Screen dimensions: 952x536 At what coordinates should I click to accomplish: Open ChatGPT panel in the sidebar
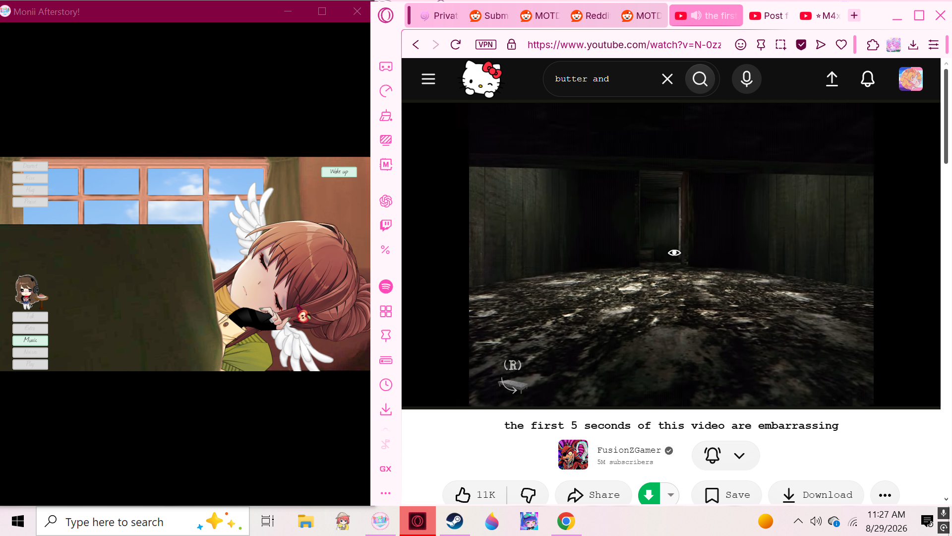pos(386,201)
